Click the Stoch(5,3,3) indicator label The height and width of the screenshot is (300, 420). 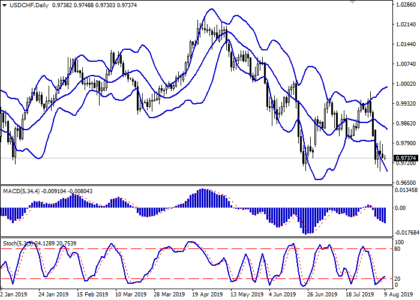18,244
